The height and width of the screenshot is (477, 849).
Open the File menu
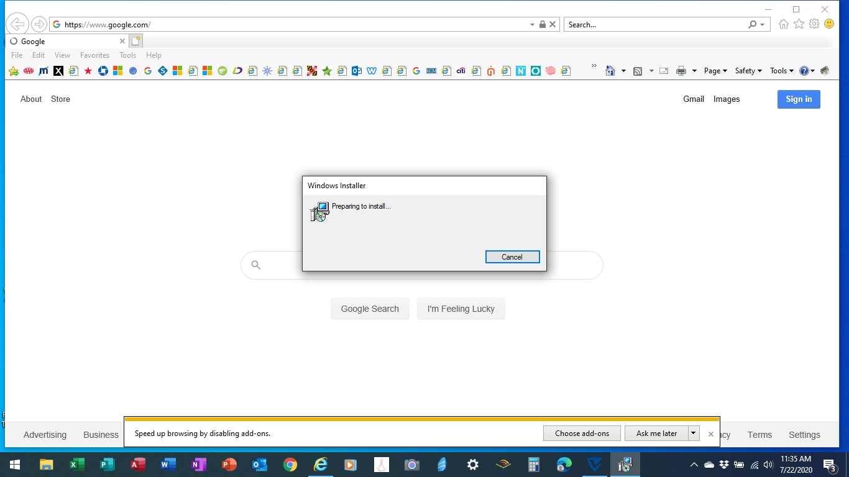point(17,55)
